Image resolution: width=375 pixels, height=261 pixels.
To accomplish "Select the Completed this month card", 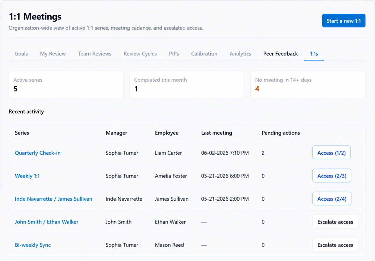I will tap(187, 84).
